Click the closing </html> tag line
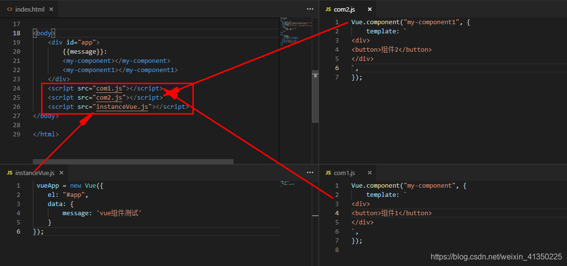567x266 pixels. point(45,134)
